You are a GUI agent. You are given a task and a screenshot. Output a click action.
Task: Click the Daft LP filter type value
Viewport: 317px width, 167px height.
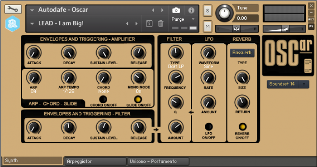(176, 66)
